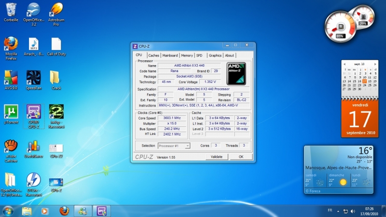Select the UsefulSaver desktop shortcut
The image size is (386, 217).
click(x=34, y=149)
